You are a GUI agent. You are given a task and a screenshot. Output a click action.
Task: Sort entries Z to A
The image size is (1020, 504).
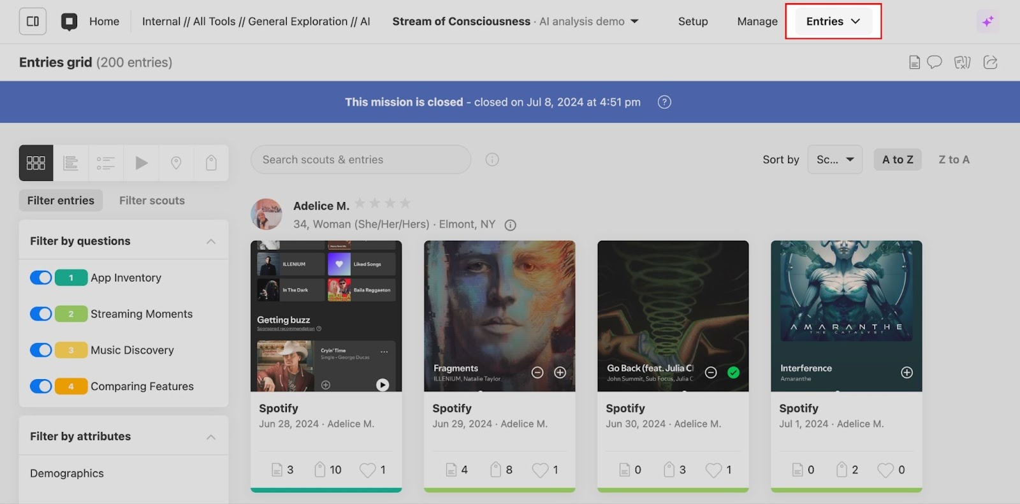(x=954, y=159)
